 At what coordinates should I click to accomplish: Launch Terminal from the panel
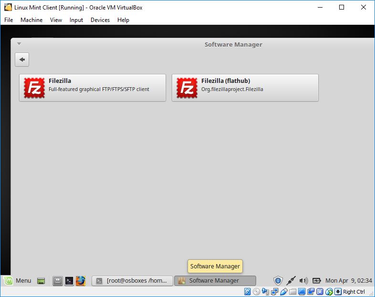(69, 281)
